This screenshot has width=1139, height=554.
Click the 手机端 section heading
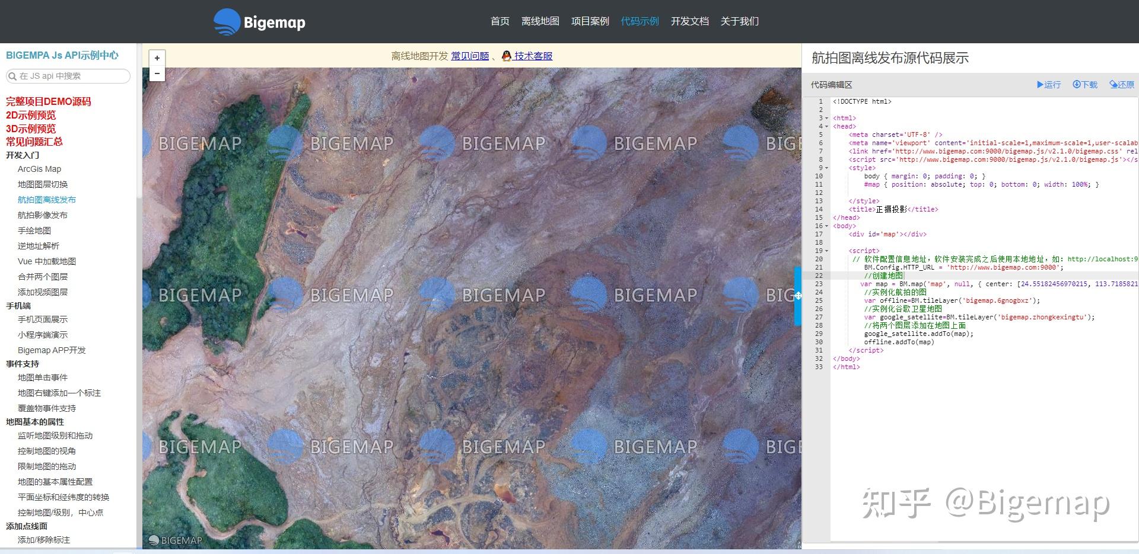click(x=18, y=306)
